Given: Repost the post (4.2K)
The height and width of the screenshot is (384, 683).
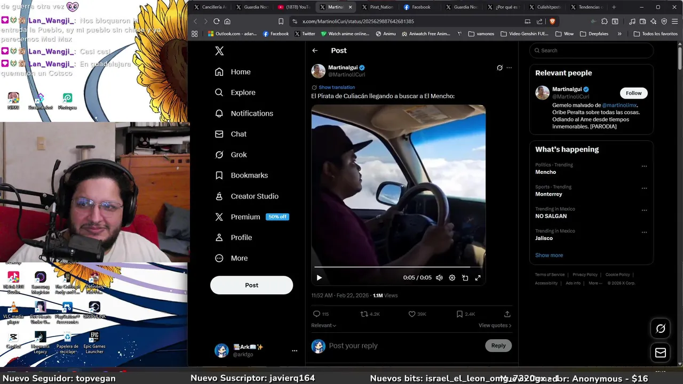Looking at the screenshot, I should tap(370, 314).
